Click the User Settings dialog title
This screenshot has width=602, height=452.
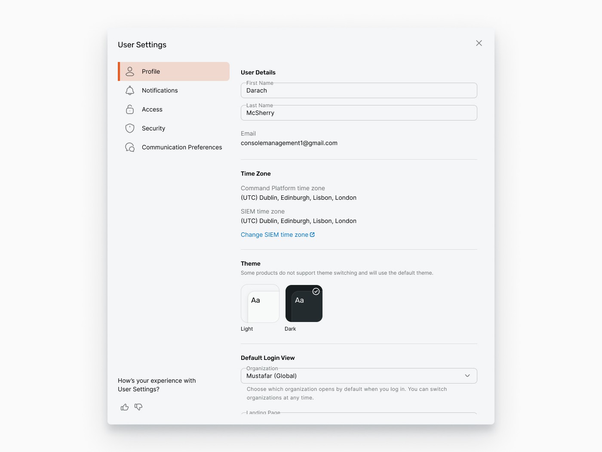click(x=142, y=45)
